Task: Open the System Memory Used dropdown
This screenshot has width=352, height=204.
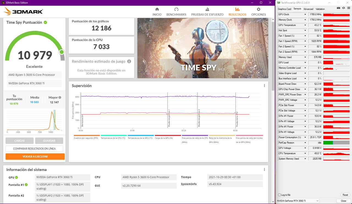Action: coord(305,159)
